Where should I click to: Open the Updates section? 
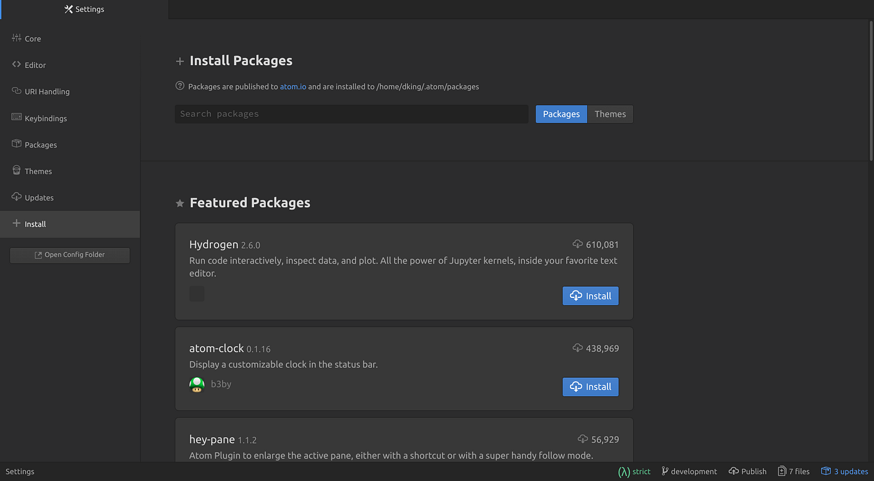[x=39, y=197]
